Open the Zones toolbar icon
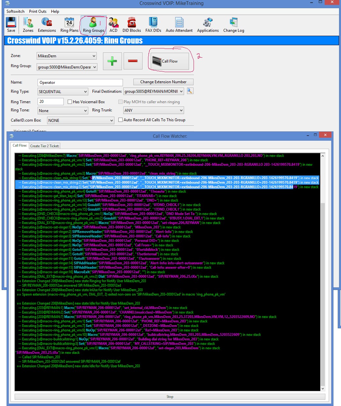The width and height of the screenshot is (341, 406). 28,23
